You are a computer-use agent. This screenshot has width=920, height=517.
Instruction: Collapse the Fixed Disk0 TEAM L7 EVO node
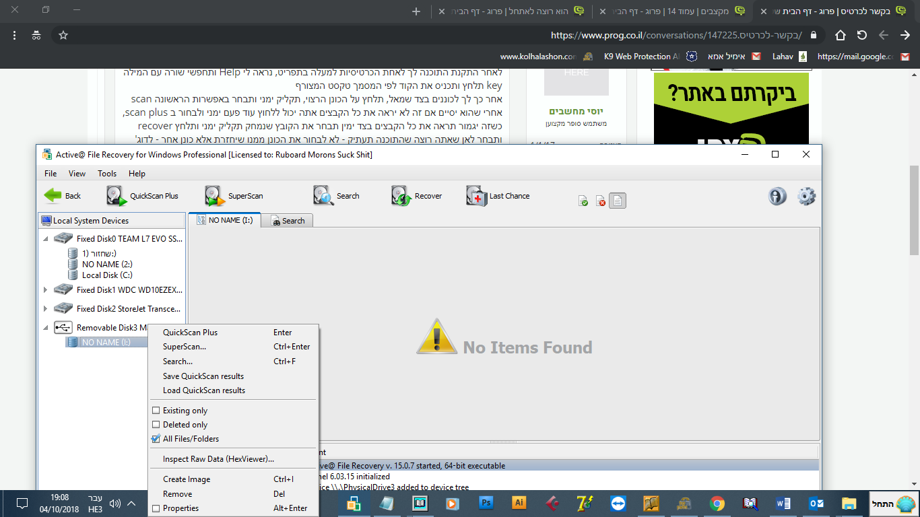(46, 238)
